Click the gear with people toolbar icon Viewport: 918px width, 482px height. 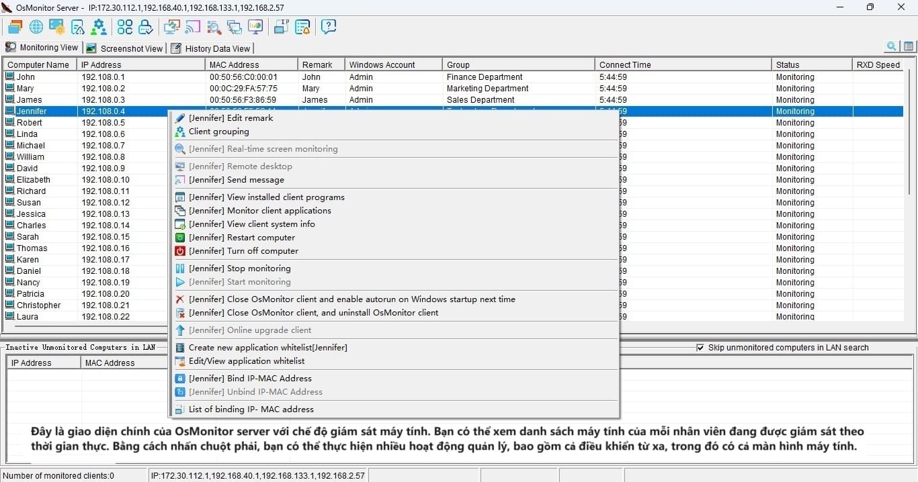[99, 27]
